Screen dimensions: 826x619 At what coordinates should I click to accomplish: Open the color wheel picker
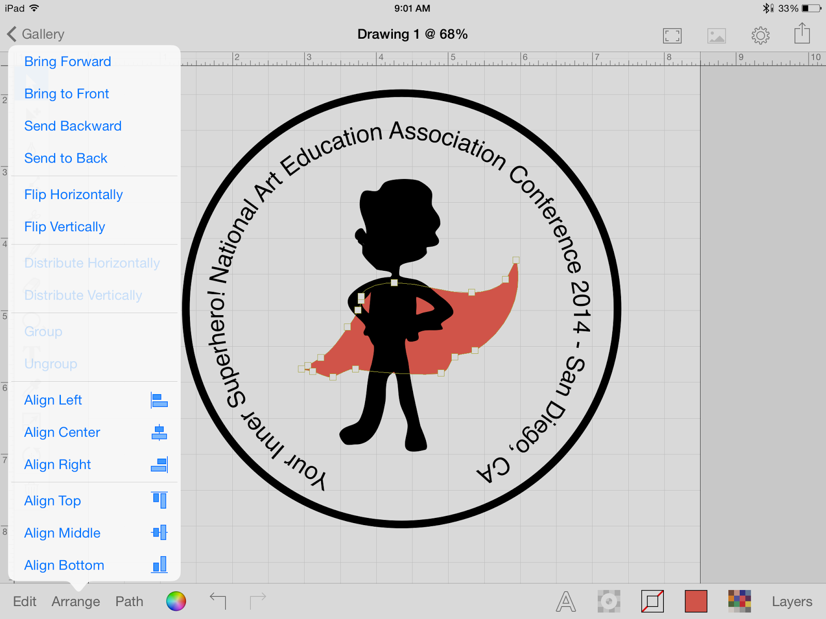tap(176, 601)
